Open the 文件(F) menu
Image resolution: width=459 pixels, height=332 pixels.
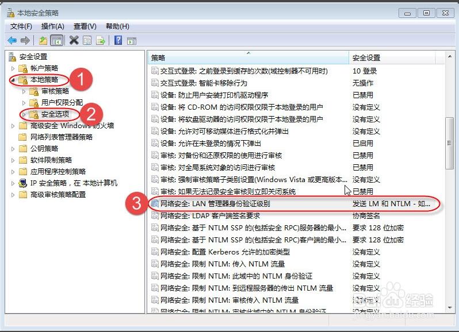21,26
